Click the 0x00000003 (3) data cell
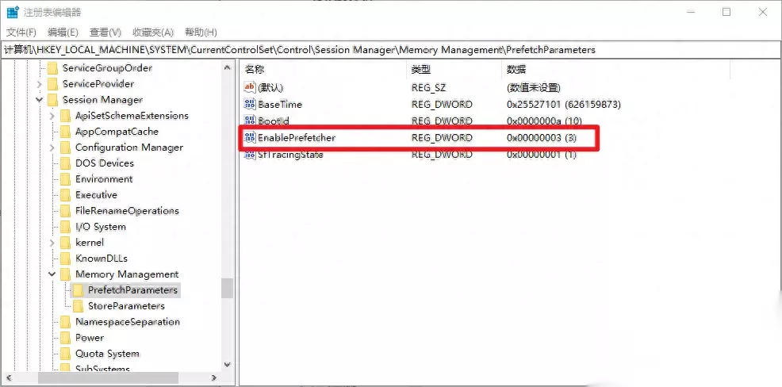The image size is (782, 387). pyautogui.click(x=541, y=138)
